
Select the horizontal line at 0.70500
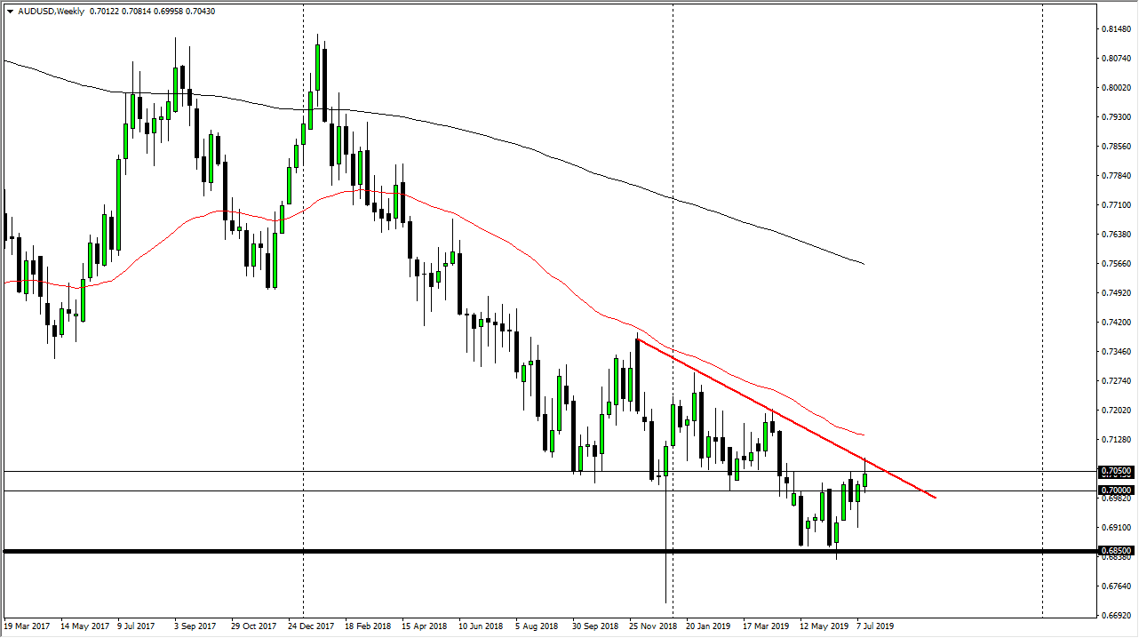444,471
